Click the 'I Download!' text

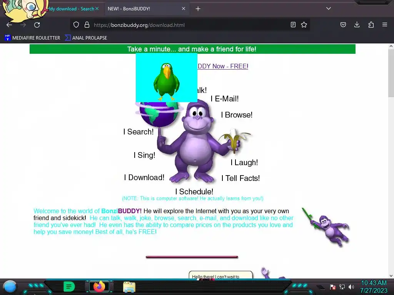[x=144, y=177]
